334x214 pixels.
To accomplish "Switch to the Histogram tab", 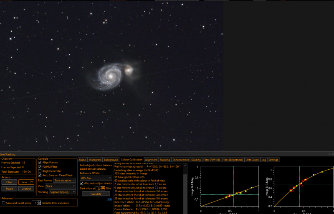I will [x=95, y=160].
